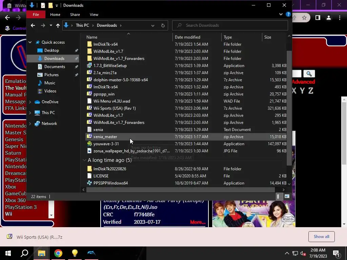Select the dolphin-master 7z archive icon

click(89, 80)
